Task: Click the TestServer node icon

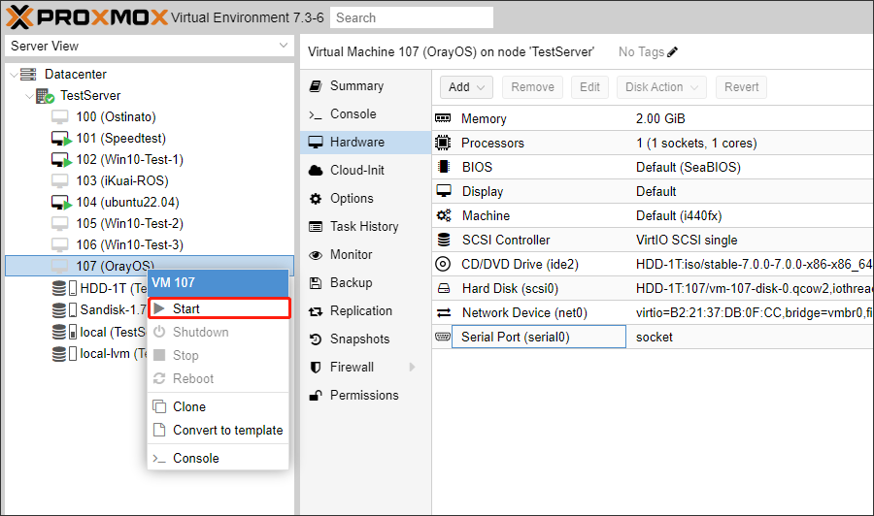Action: coord(45,96)
